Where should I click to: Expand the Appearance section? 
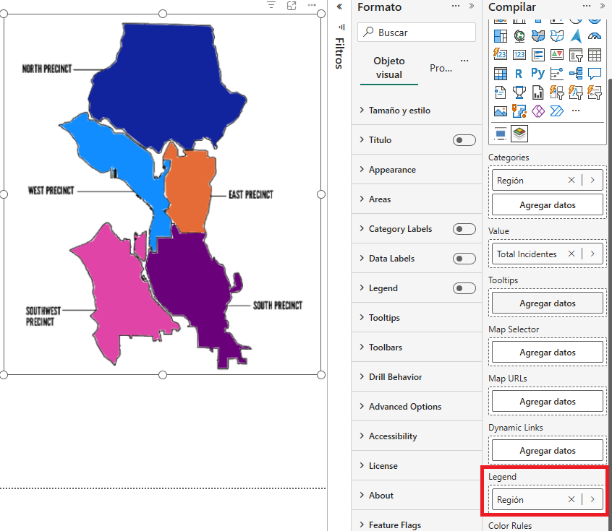tap(392, 170)
